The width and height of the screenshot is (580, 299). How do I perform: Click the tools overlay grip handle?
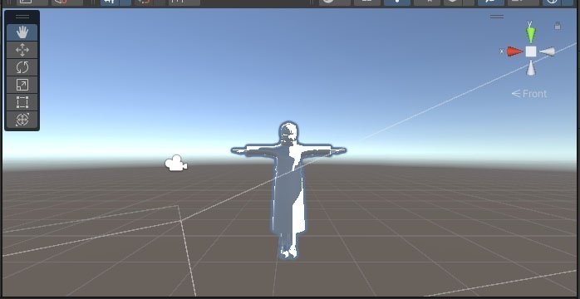coord(22,17)
